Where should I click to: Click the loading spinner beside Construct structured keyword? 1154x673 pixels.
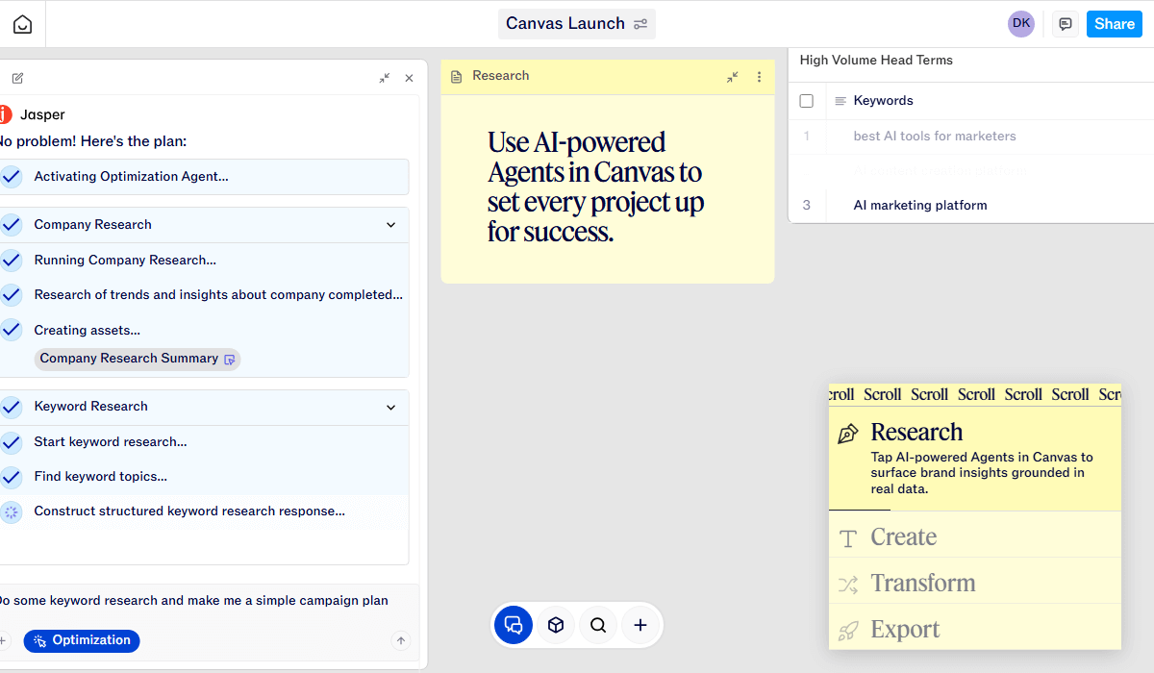pos(11,511)
